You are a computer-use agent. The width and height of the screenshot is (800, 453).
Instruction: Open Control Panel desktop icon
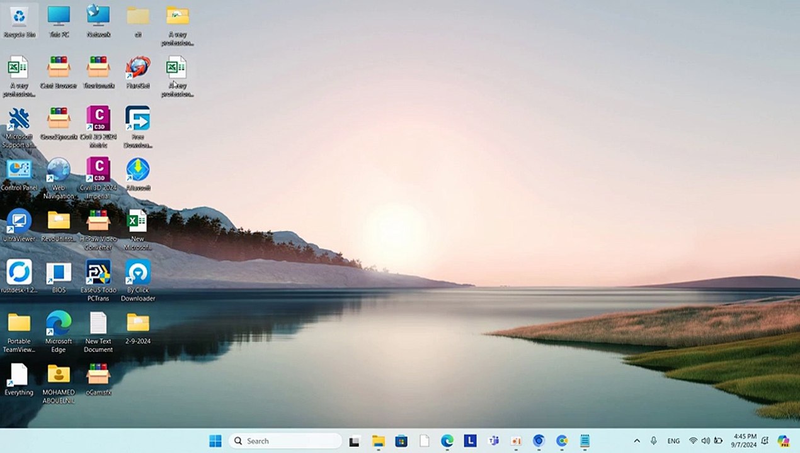click(19, 171)
